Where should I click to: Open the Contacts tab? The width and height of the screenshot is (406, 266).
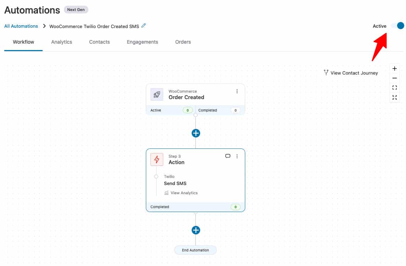(x=99, y=42)
